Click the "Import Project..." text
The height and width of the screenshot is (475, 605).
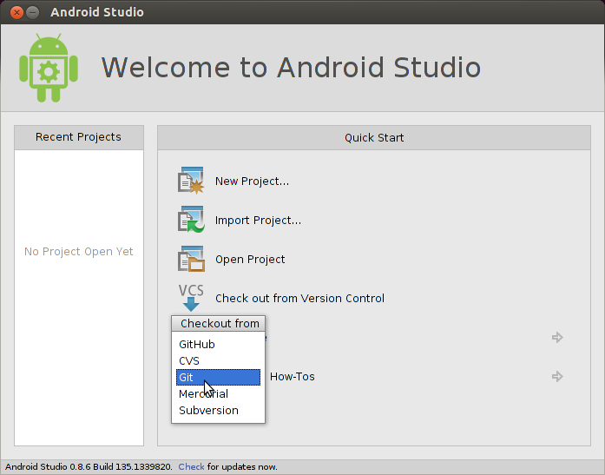click(258, 220)
